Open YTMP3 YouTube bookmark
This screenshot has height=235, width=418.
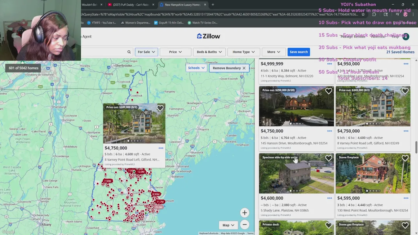pos(101,23)
